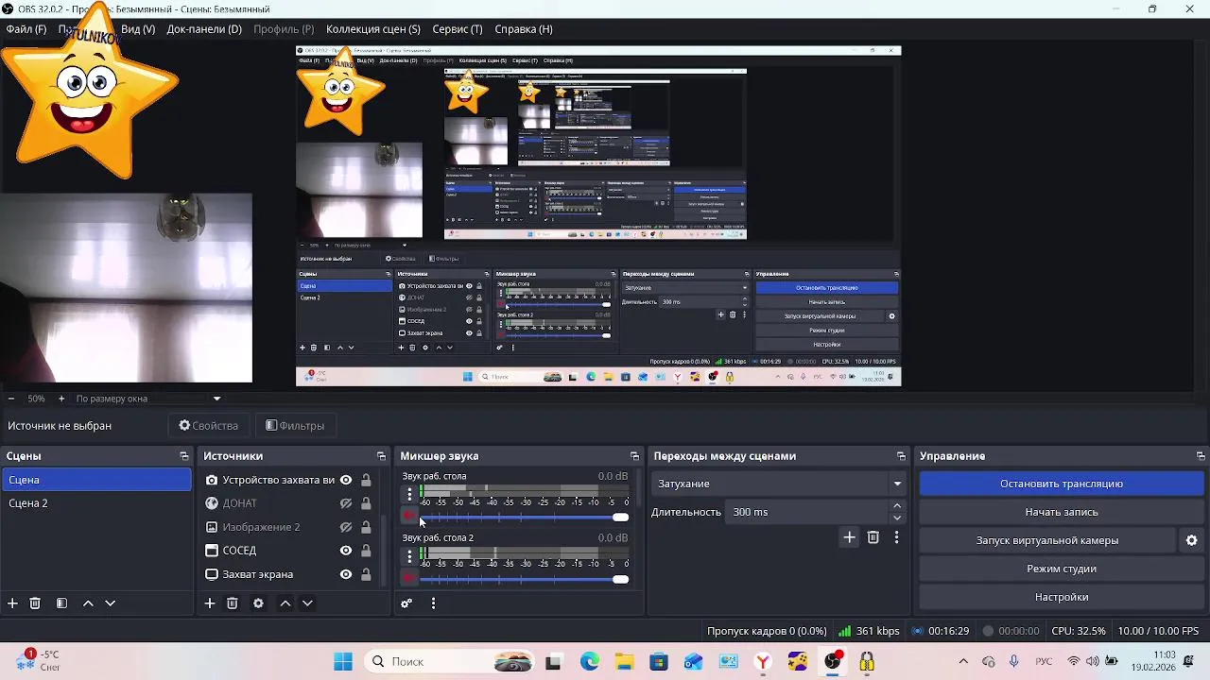Move scene down arrow in Scenes panel
1210x680 pixels.
pyautogui.click(x=110, y=603)
